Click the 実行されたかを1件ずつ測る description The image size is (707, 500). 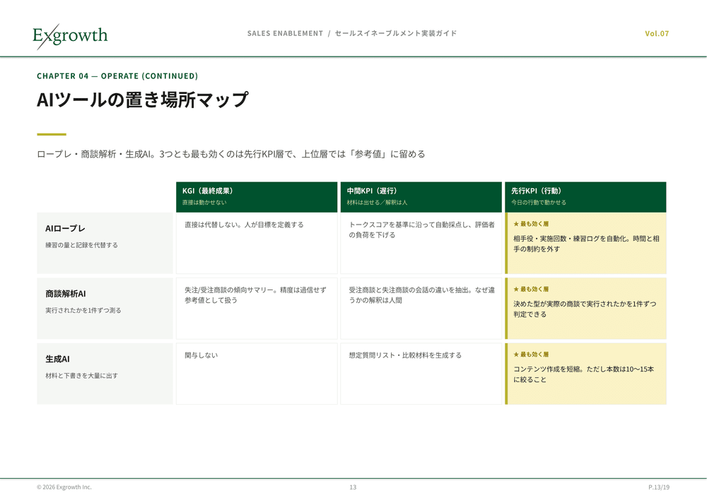point(83,310)
